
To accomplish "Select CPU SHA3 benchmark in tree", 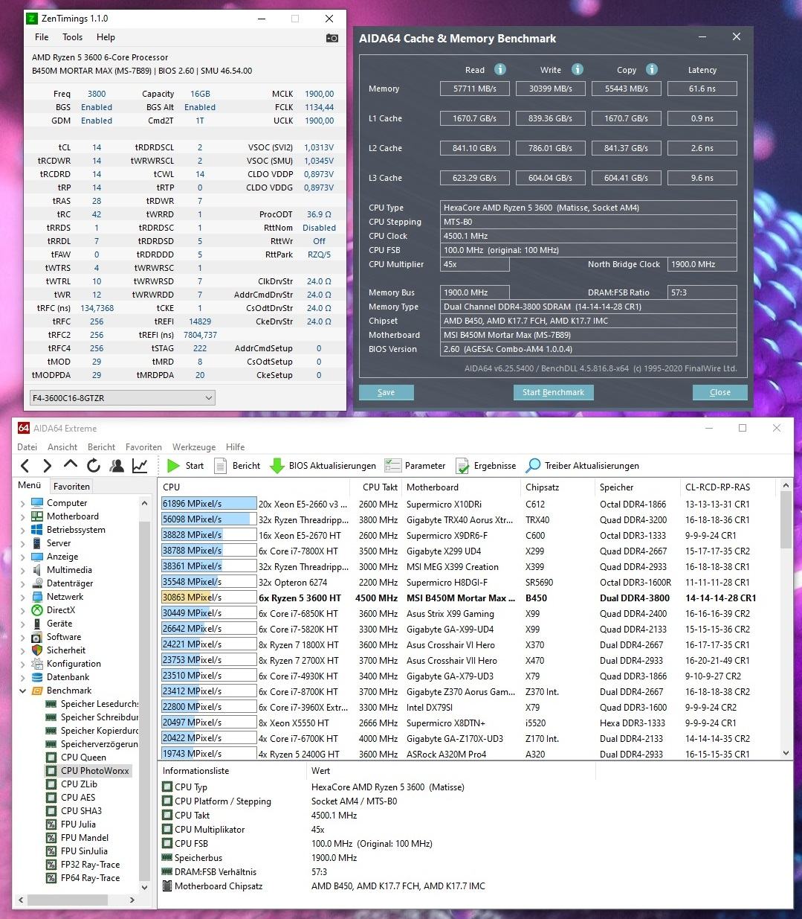I will (x=81, y=811).
